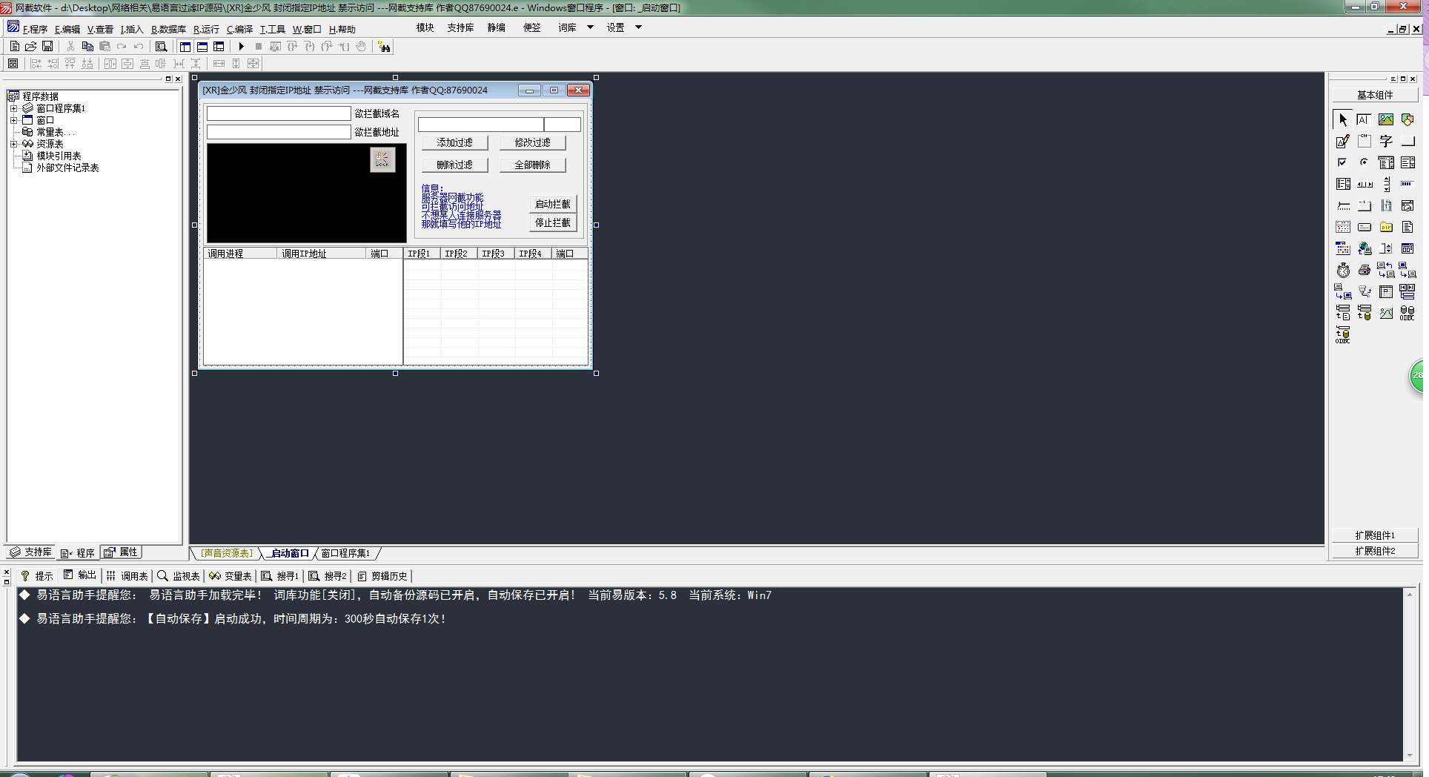The image size is (1429, 777).
Task: Click the 启动拦截 button
Action: pyautogui.click(x=553, y=204)
